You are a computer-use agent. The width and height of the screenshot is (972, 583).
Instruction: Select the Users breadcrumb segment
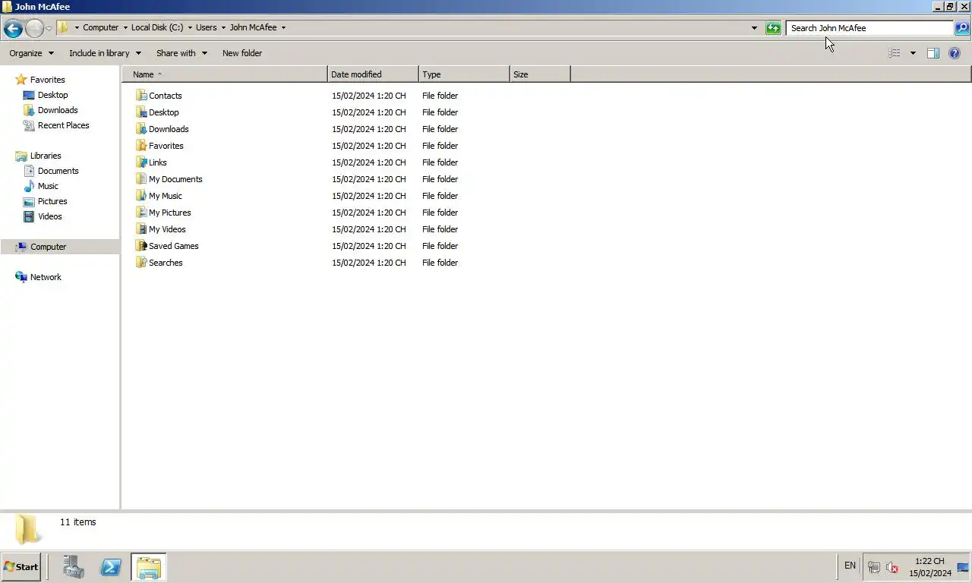coord(206,27)
